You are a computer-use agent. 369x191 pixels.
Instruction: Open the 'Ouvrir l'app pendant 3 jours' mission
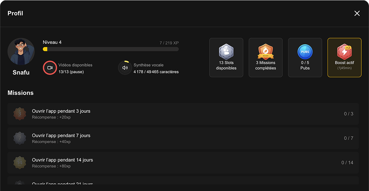(61, 111)
